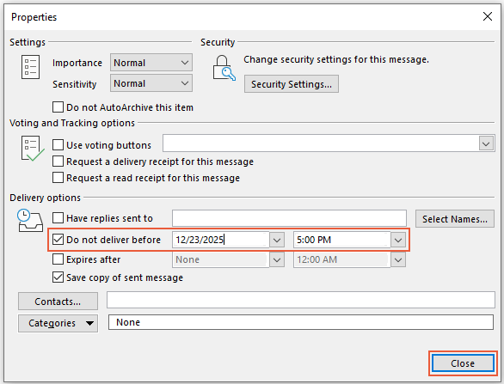Expand the delivery date picker arrow
Screen dimensions: 504x384
pos(277,240)
